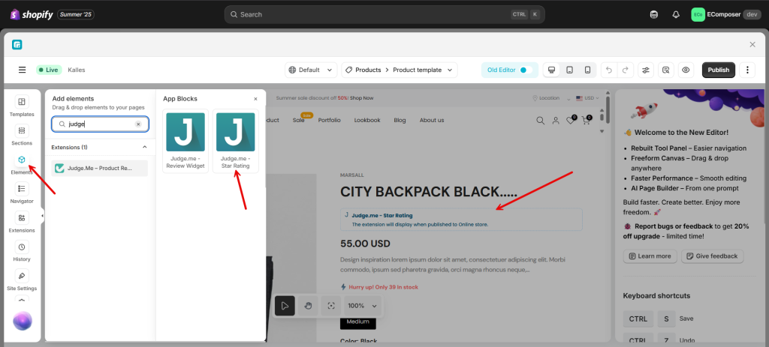
Task: Open the USD currency dropdown in preview
Action: pyautogui.click(x=587, y=98)
